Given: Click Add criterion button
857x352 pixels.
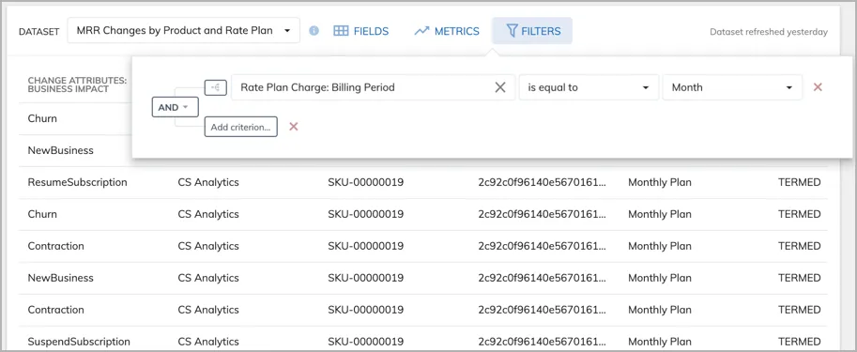Looking at the screenshot, I should (x=241, y=127).
